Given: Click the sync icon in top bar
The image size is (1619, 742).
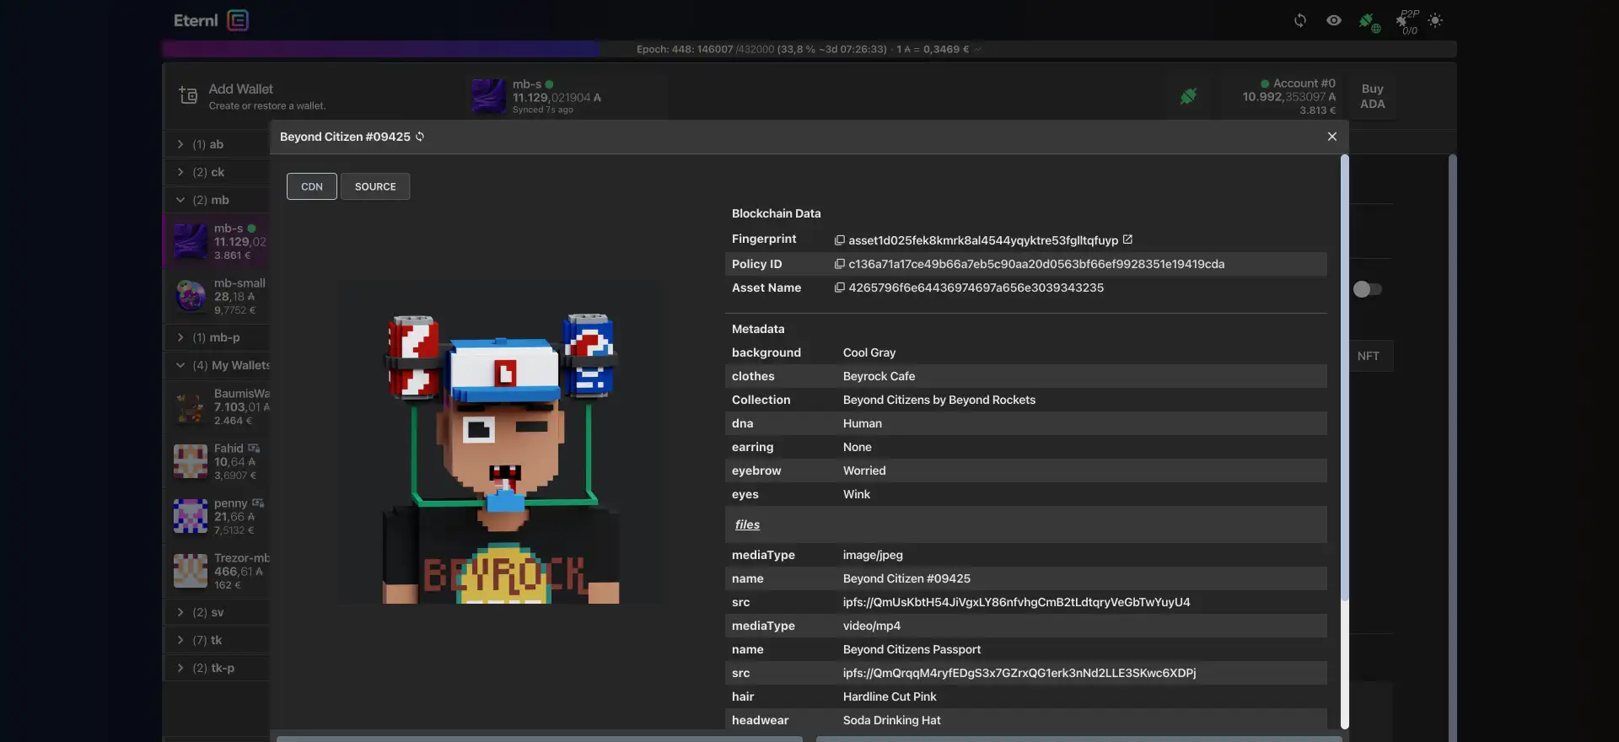Looking at the screenshot, I should [x=1299, y=20].
